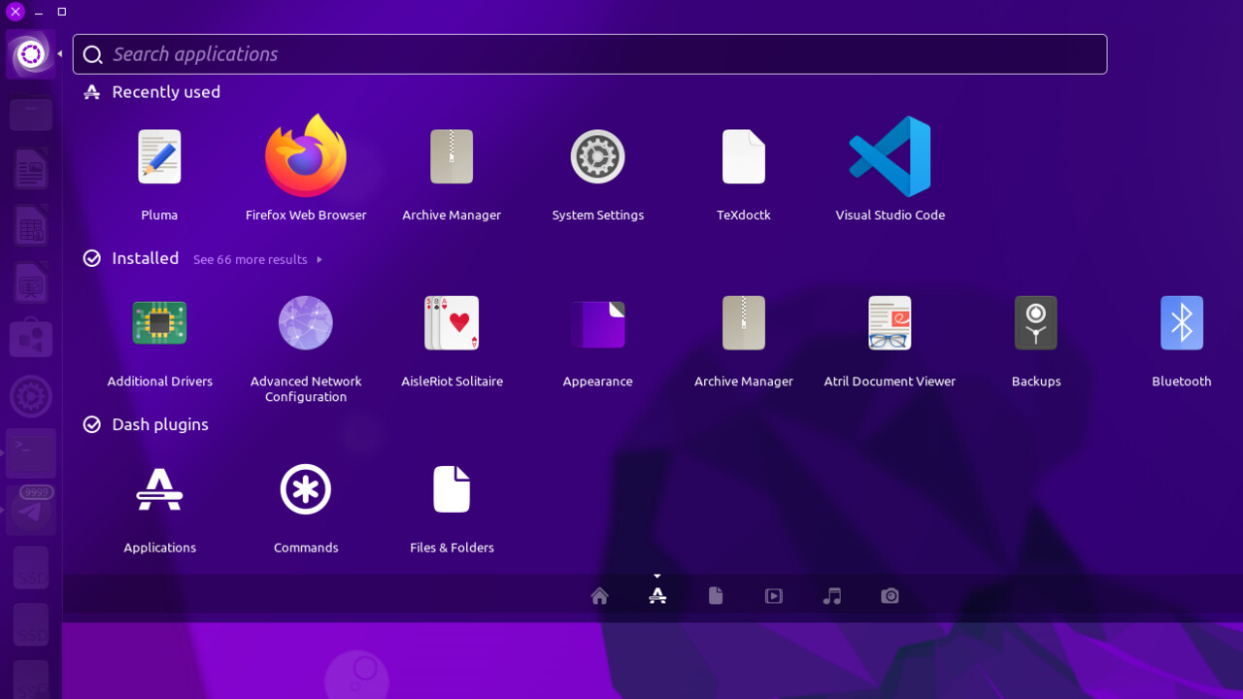Switch to the Music lens
1243x699 pixels.
click(832, 596)
